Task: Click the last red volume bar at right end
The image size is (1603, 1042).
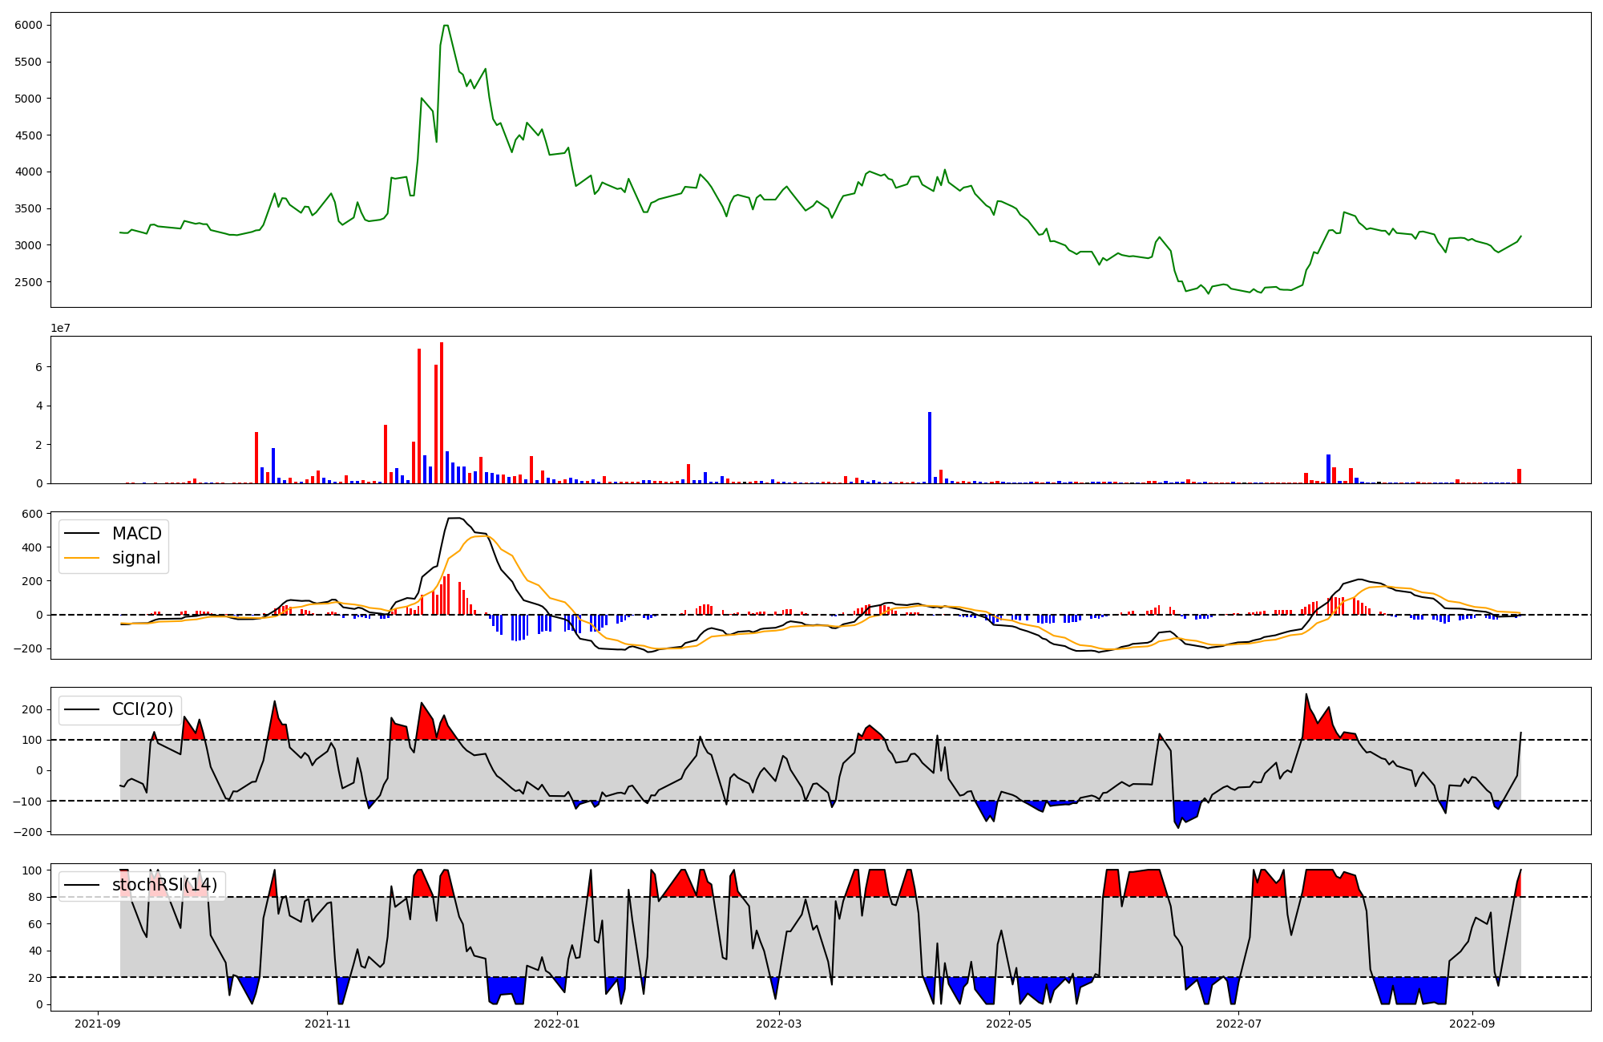Action: point(1519,476)
